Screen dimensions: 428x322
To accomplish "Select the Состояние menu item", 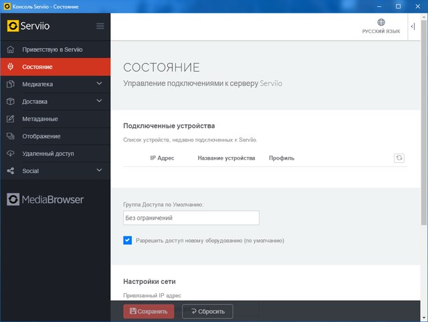I will pos(37,67).
